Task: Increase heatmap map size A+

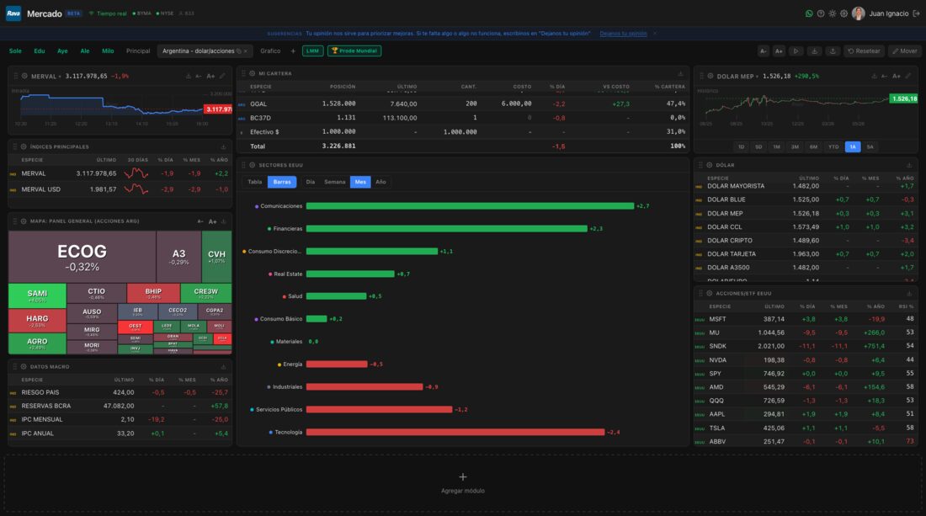Action: point(213,221)
